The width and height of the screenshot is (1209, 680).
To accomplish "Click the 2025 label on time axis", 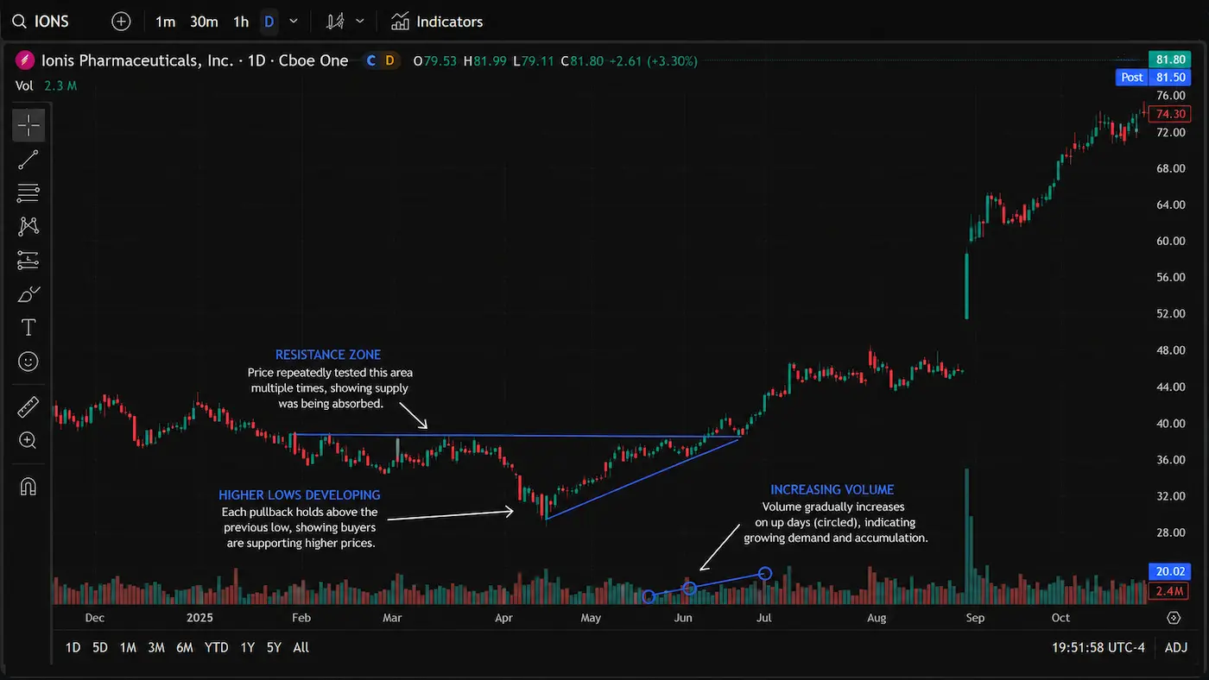I will (199, 618).
